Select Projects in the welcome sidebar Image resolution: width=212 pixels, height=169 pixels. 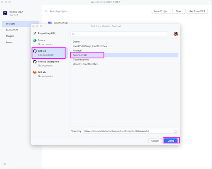tap(20, 24)
